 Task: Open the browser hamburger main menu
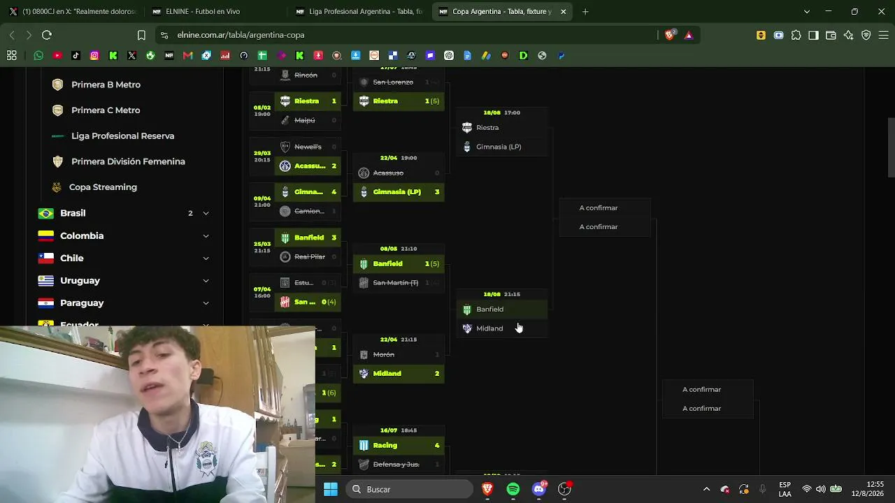pyautogui.click(x=883, y=35)
